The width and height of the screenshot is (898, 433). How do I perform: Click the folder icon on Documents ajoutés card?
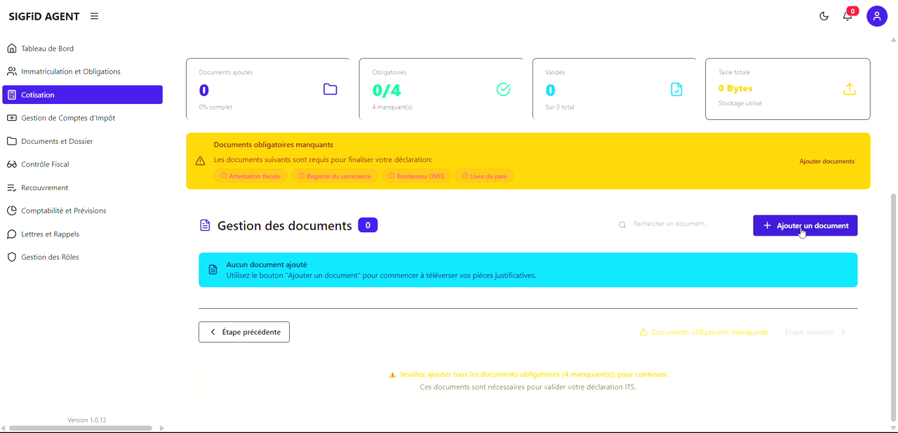(x=330, y=89)
